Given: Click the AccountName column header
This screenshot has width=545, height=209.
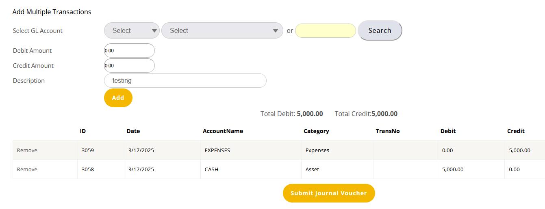Looking at the screenshot, I should [223, 131].
